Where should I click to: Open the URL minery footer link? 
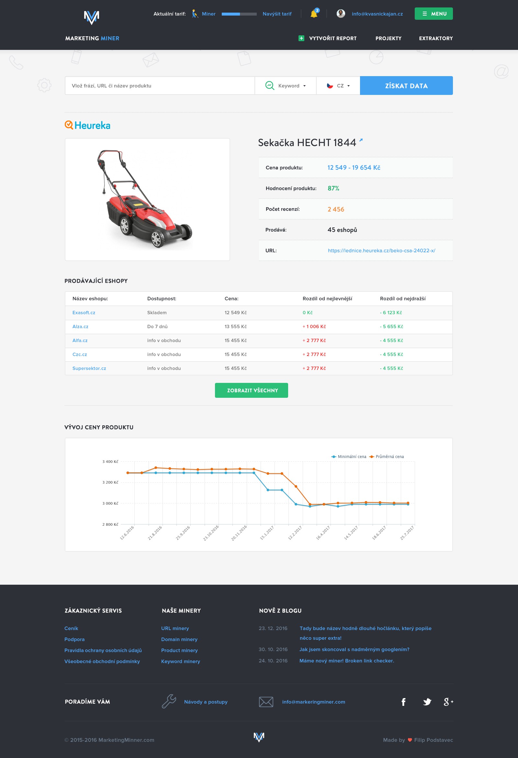[x=175, y=628]
